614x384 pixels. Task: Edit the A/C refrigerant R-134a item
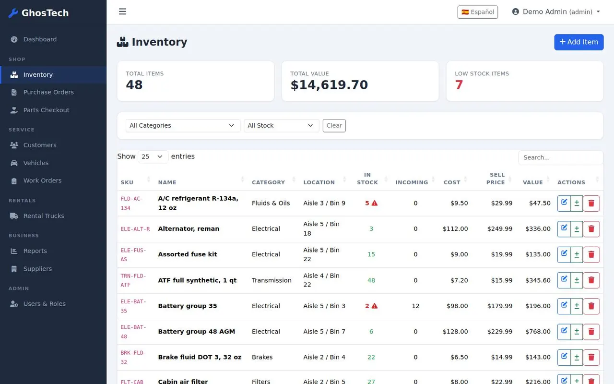pyautogui.click(x=564, y=203)
